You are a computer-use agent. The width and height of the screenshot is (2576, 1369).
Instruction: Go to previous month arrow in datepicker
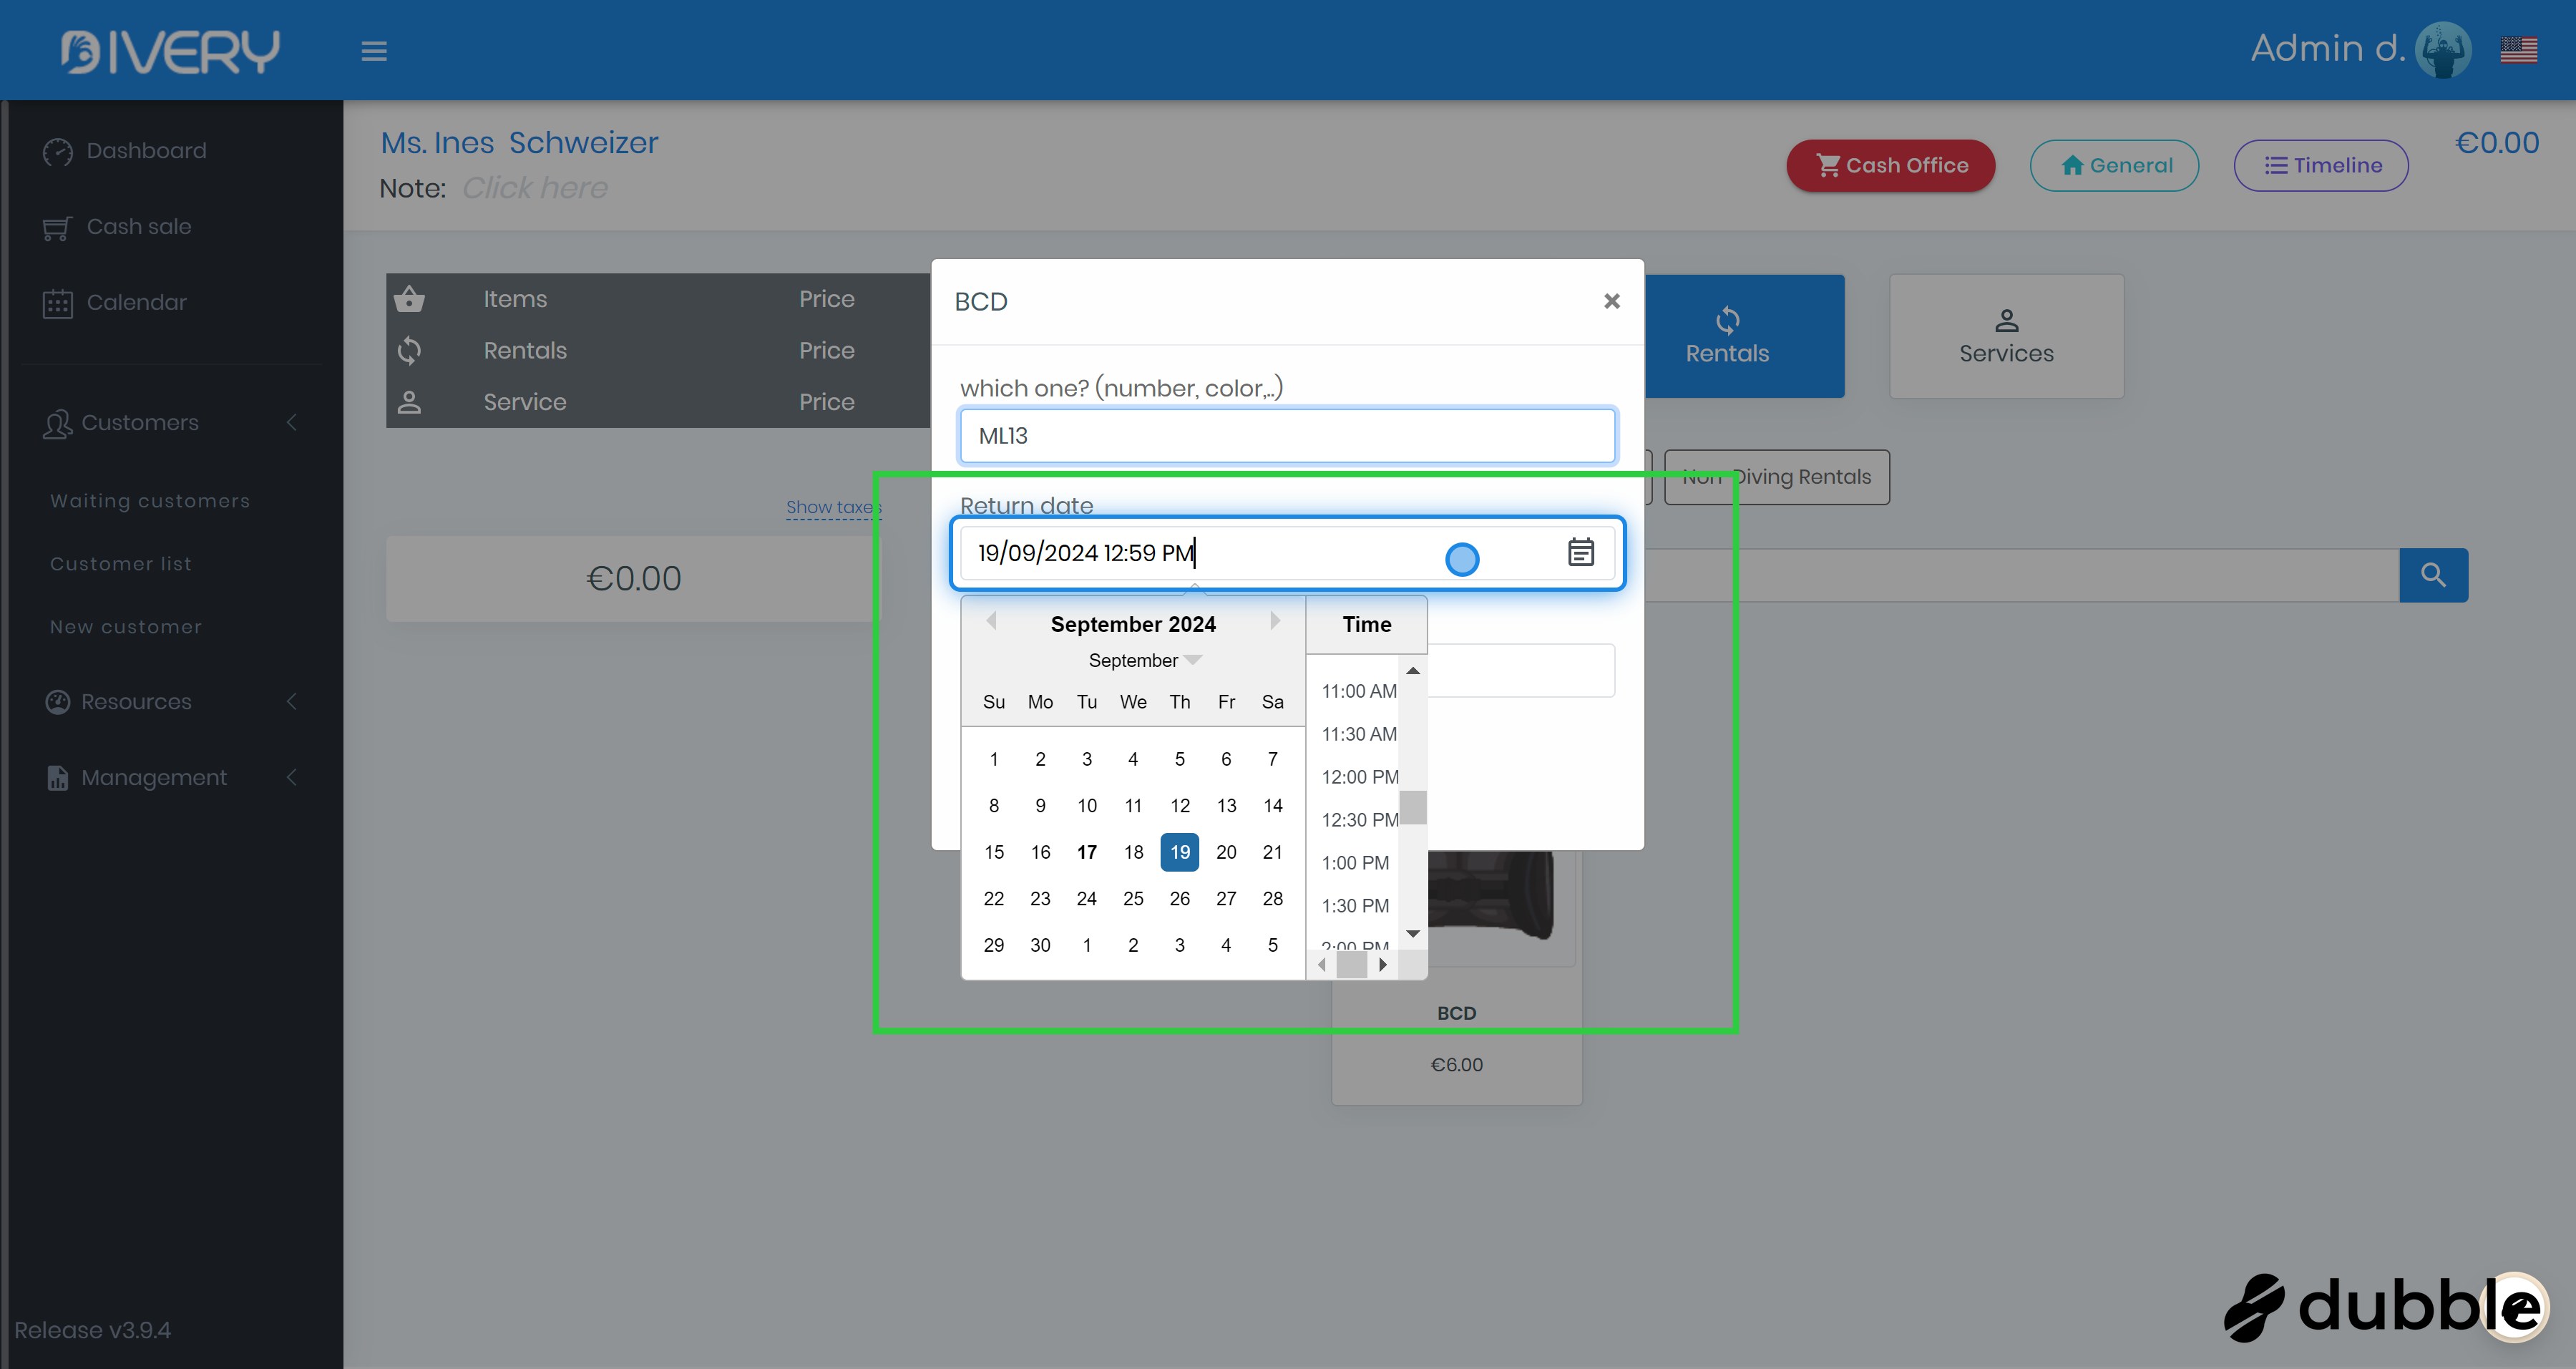click(991, 621)
